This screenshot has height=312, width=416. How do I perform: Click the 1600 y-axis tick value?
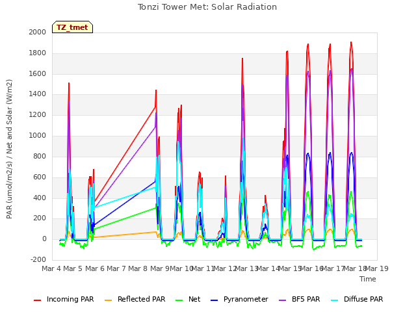pyautogui.click(x=38, y=73)
